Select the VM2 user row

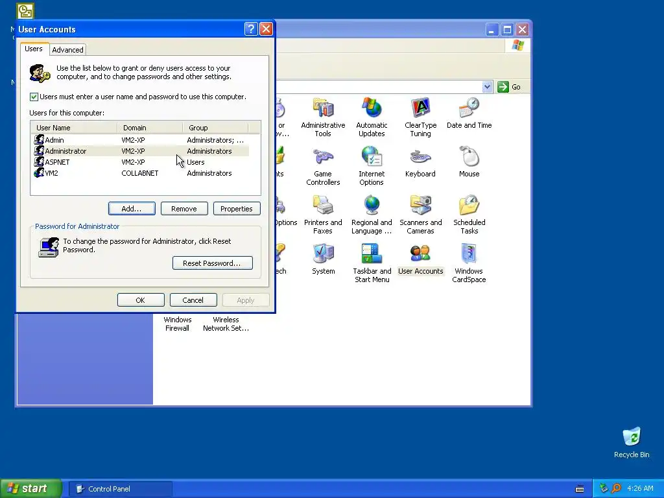pyautogui.click(x=140, y=173)
